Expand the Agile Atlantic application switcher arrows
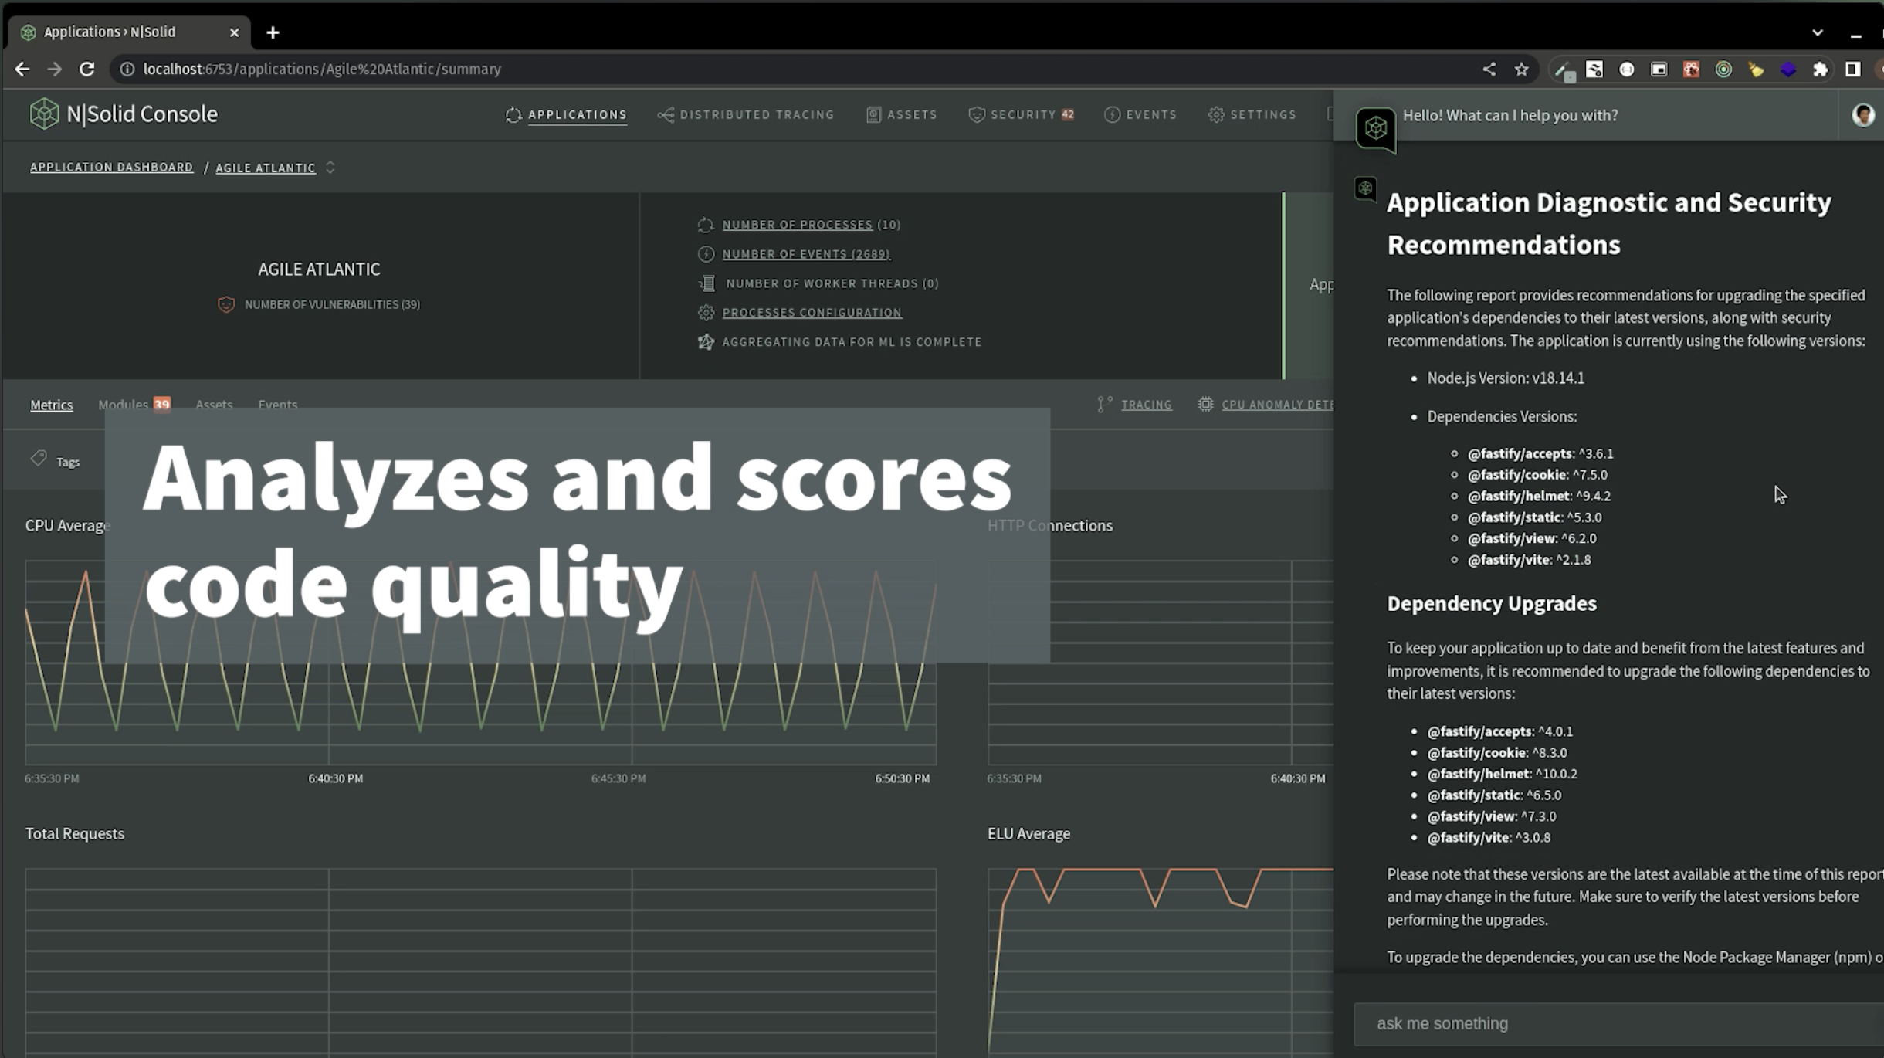 point(330,168)
